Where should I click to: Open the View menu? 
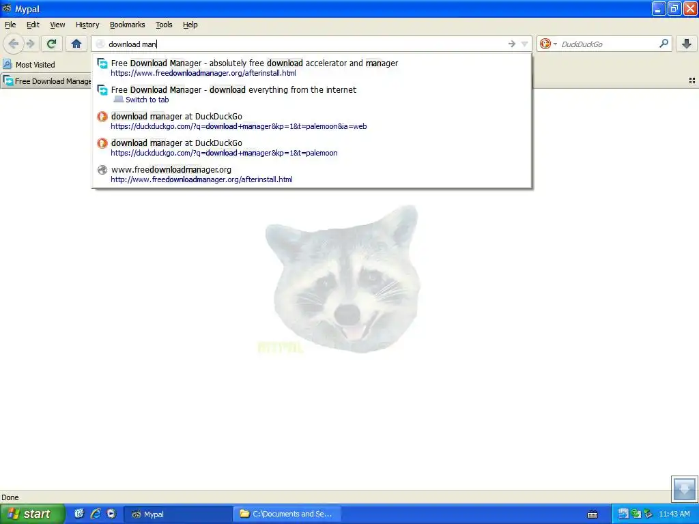point(57,25)
